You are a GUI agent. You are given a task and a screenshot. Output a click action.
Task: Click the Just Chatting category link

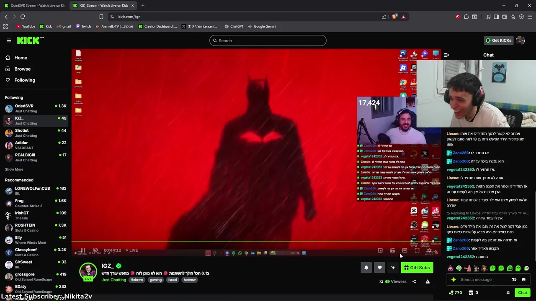tap(113, 280)
